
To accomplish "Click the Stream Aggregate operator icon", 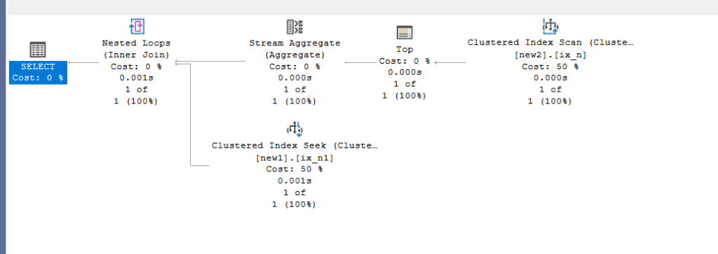I will (x=295, y=27).
